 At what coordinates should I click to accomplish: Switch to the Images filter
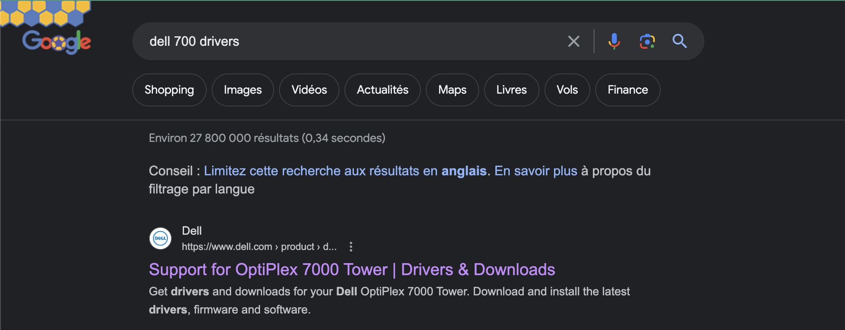point(243,90)
